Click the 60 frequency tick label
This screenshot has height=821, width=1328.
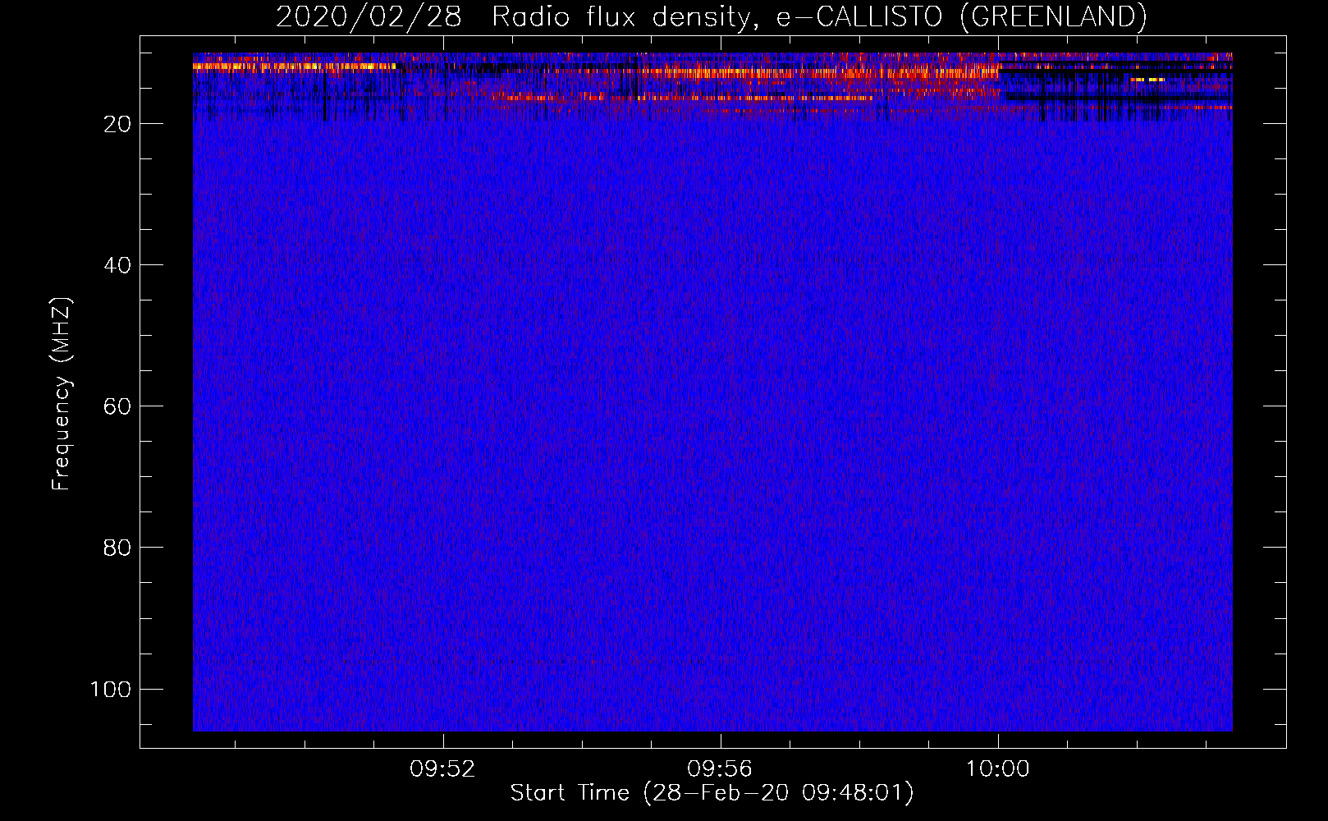[x=117, y=406]
